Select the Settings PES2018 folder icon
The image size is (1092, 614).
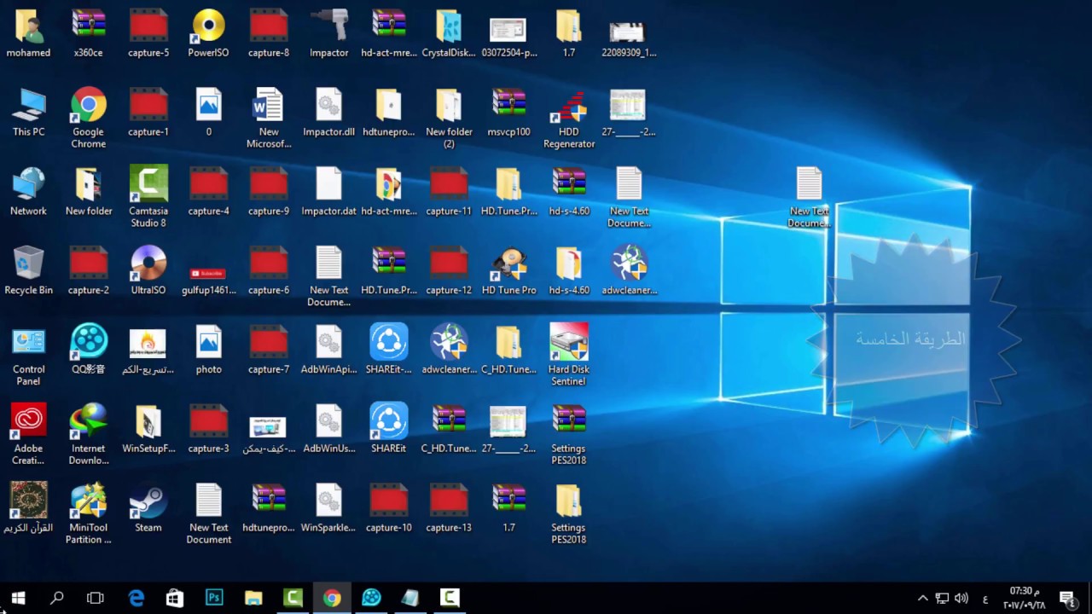click(569, 513)
